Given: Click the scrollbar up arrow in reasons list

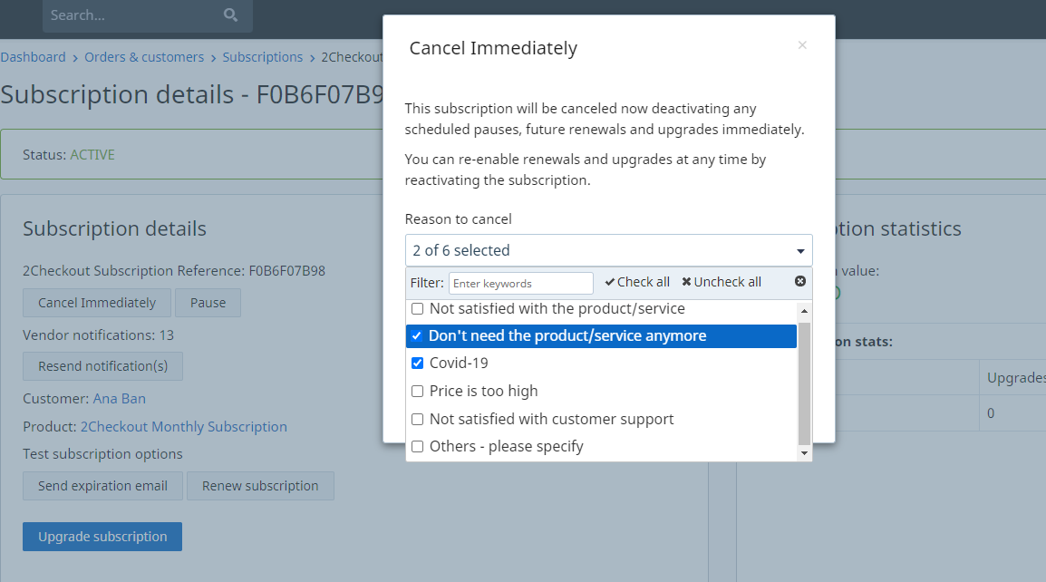Looking at the screenshot, I should click(804, 311).
